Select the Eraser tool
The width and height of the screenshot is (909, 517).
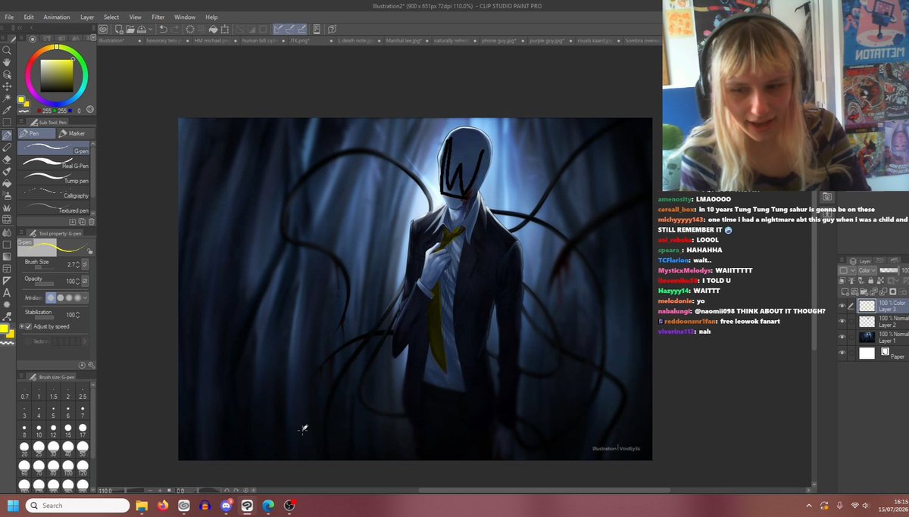[x=7, y=160]
